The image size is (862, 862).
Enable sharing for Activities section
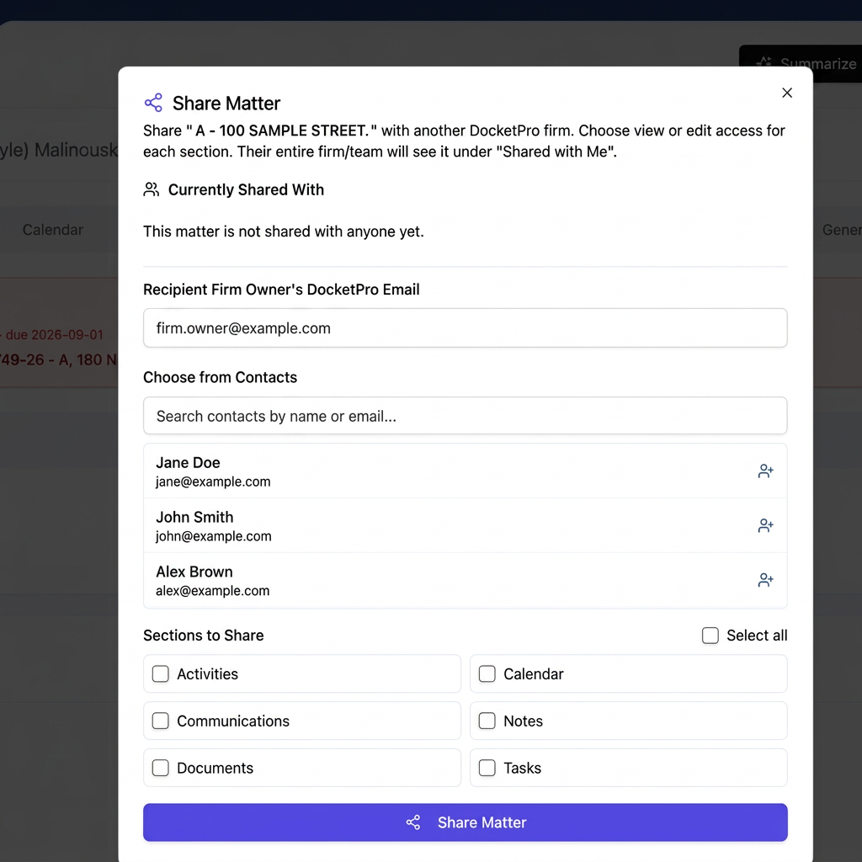pyautogui.click(x=161, y=674)
